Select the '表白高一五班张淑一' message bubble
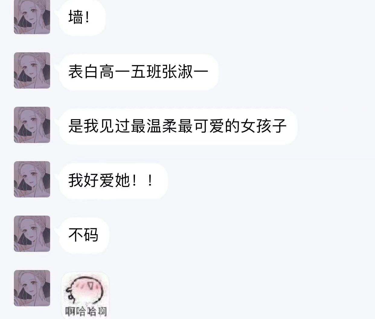The width and height of the screenshot is (375, 319). (x=139, y=72)
